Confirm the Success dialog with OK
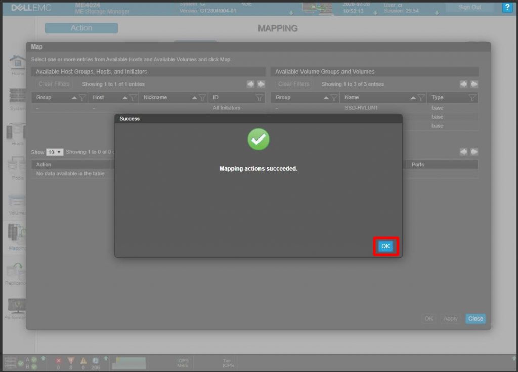The image size is (518, 372). tap(385, 246)
